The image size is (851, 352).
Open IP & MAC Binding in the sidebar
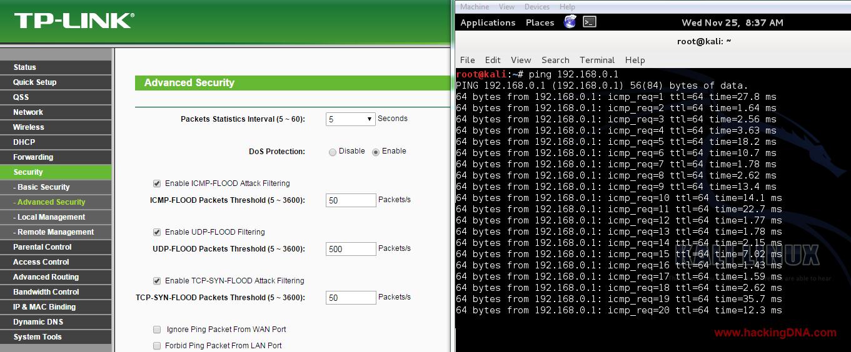point(56,307)
